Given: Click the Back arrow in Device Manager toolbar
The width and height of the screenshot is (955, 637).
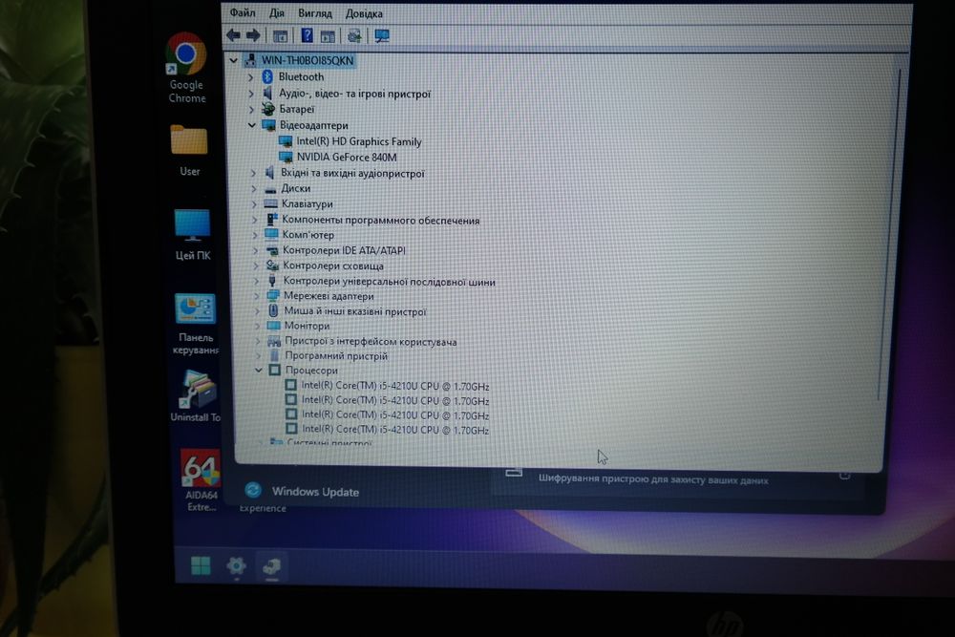Looking at the screenshot, I should (233, 35).
